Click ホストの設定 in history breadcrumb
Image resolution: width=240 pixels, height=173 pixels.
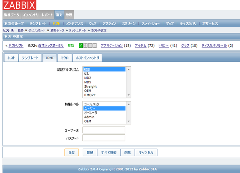click(99, 30)
